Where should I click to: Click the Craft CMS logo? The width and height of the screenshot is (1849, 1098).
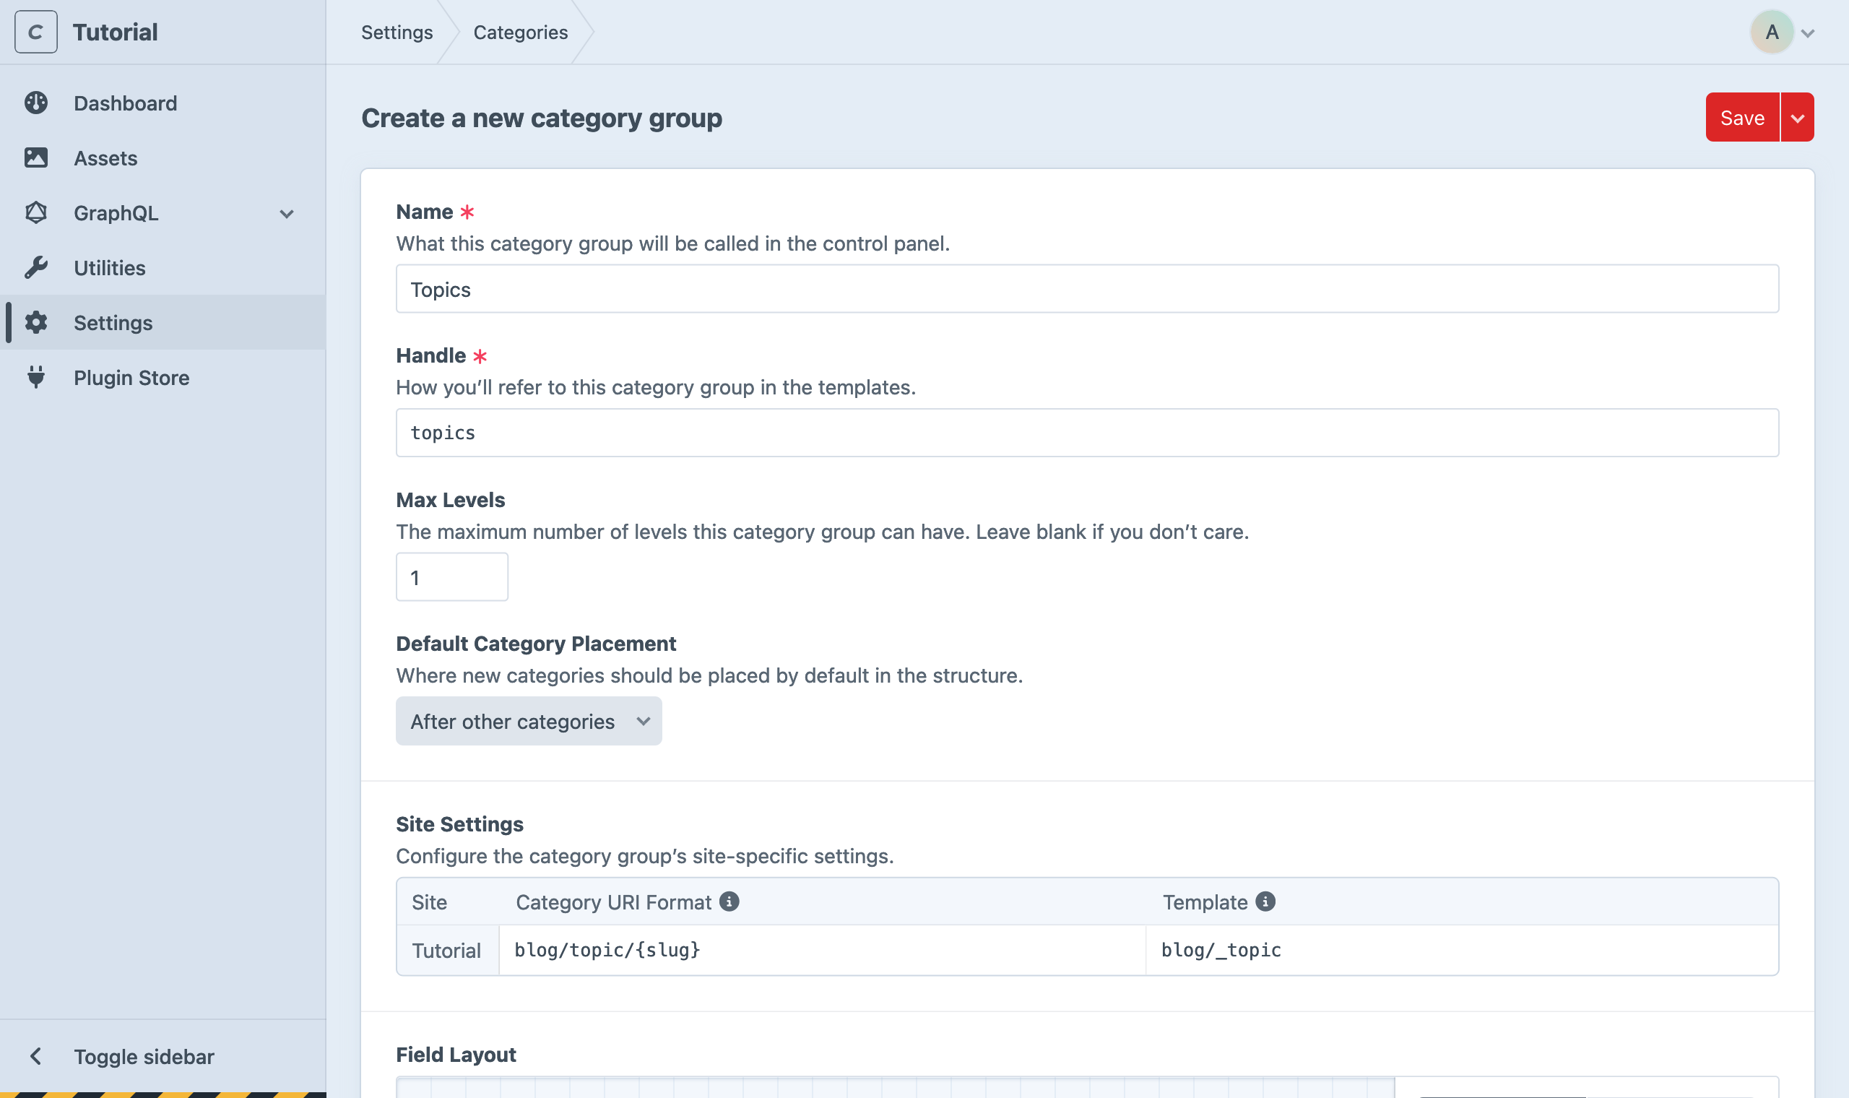35,32
